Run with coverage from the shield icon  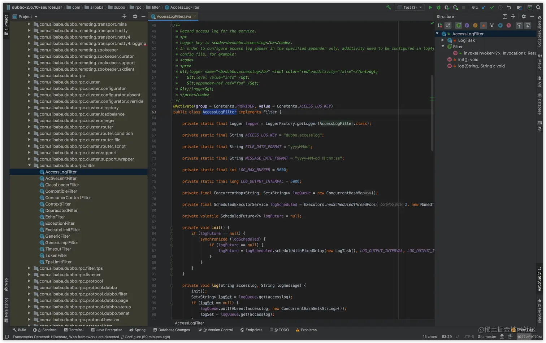click(x=447, y=7)
